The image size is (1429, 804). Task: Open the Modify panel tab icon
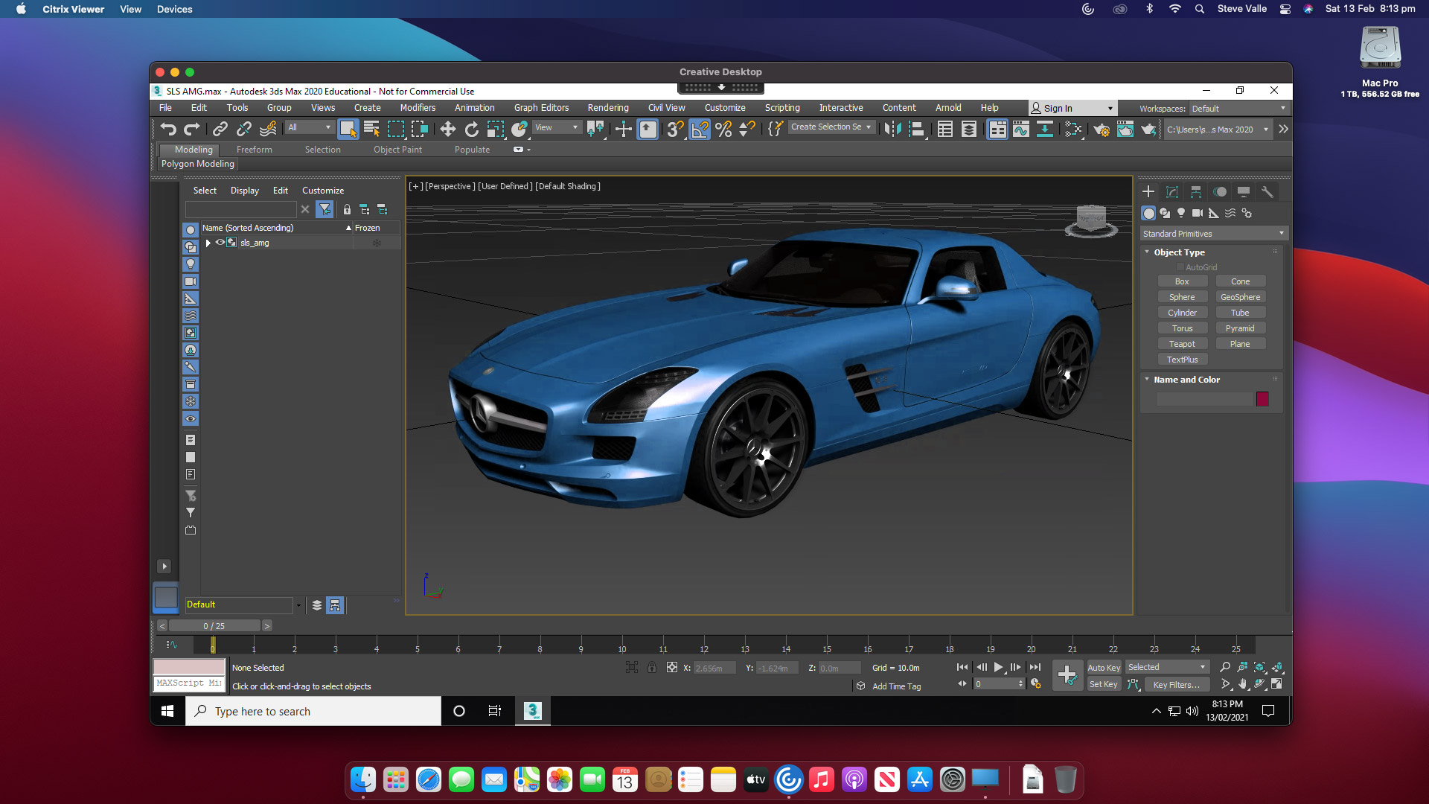pos(1172,192)
